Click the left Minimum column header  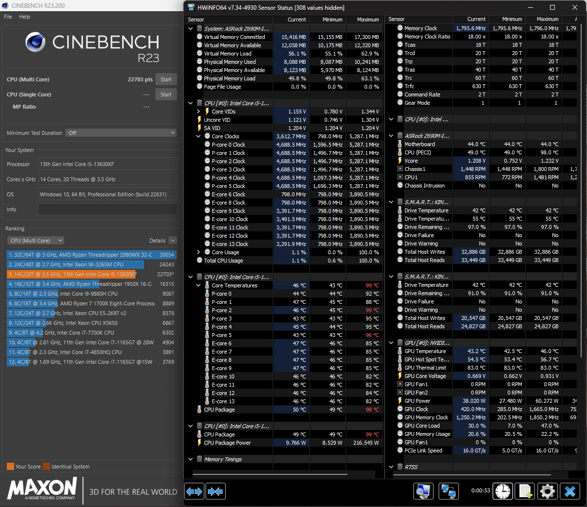coord(328,19)
